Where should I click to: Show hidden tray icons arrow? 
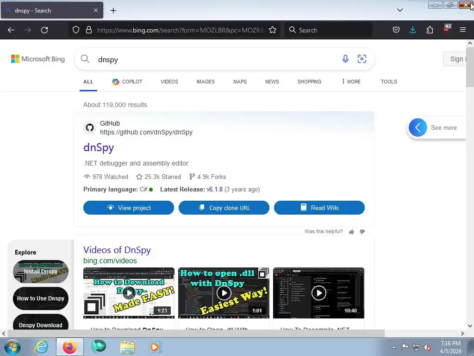point(393,347)
